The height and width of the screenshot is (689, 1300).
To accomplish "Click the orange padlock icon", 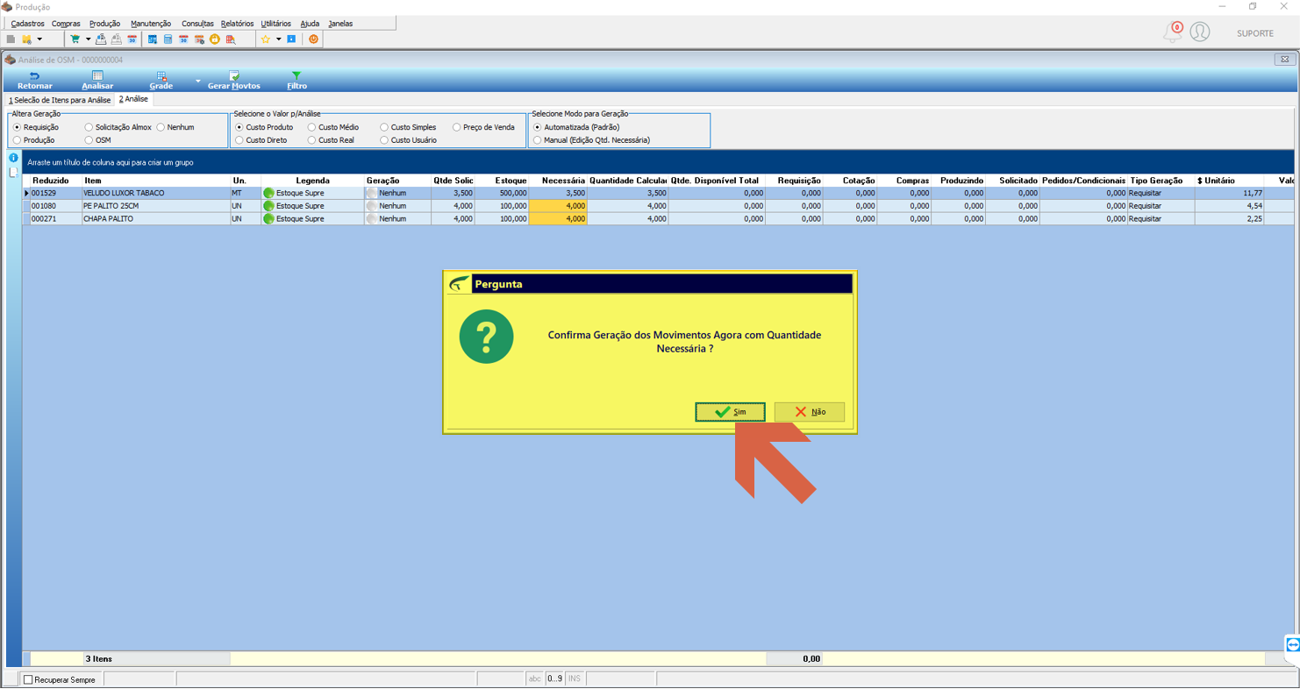I will (x=215, y=39).
